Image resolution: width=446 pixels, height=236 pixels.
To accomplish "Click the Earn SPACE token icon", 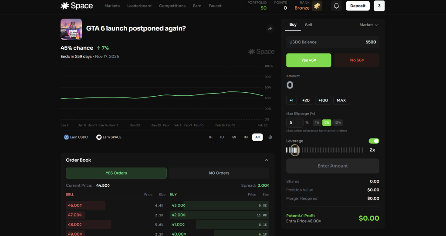I will pyautogui.click(x=99, y=137).
